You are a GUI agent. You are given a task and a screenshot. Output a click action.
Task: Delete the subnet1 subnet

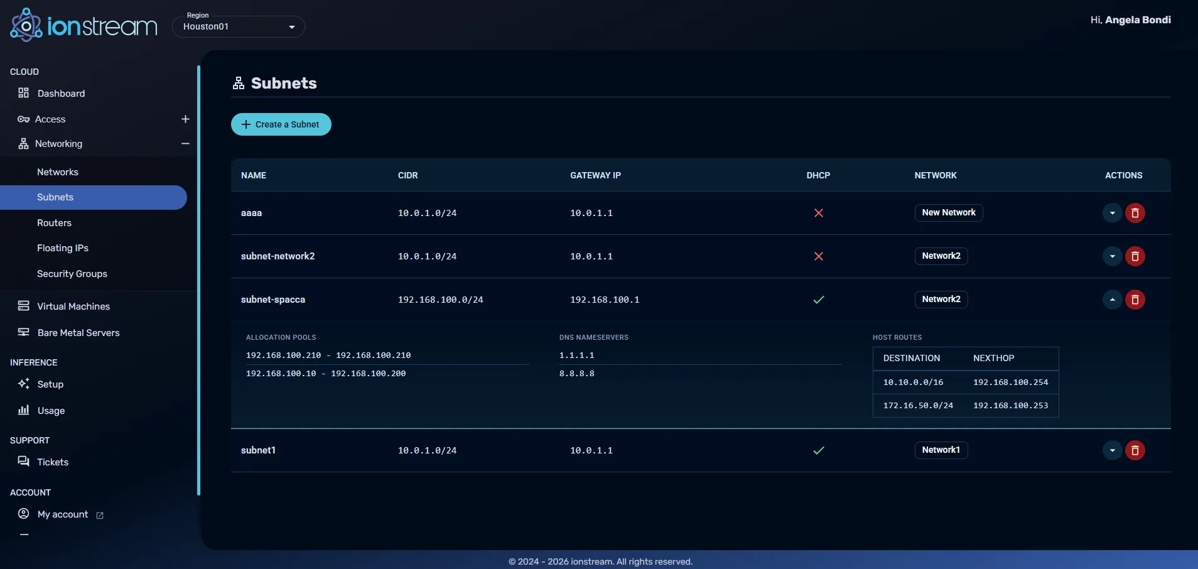pos(1135,450)
